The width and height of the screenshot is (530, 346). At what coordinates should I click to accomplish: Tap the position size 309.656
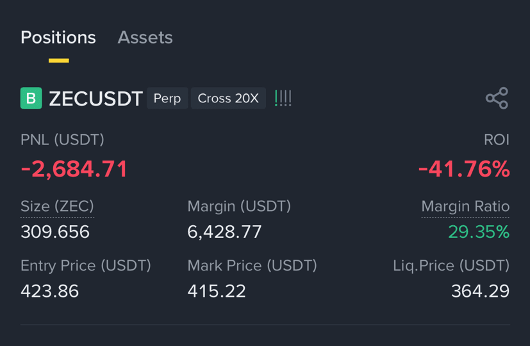click(55, 232)
